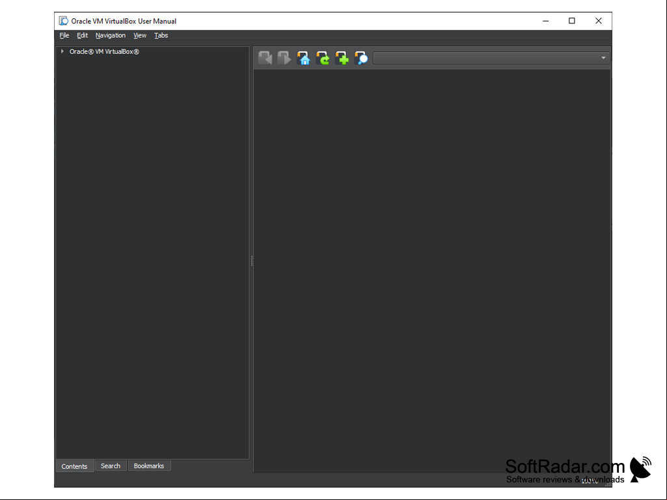Maximize the User Manual window
The height and width of the screenshot is (500, 667).
[x=572, y=21]
